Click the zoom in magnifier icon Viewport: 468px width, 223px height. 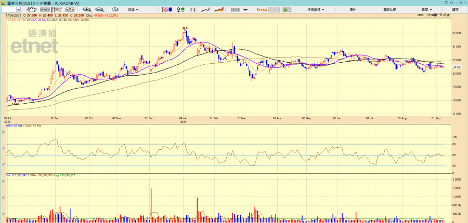click(87, 9)
